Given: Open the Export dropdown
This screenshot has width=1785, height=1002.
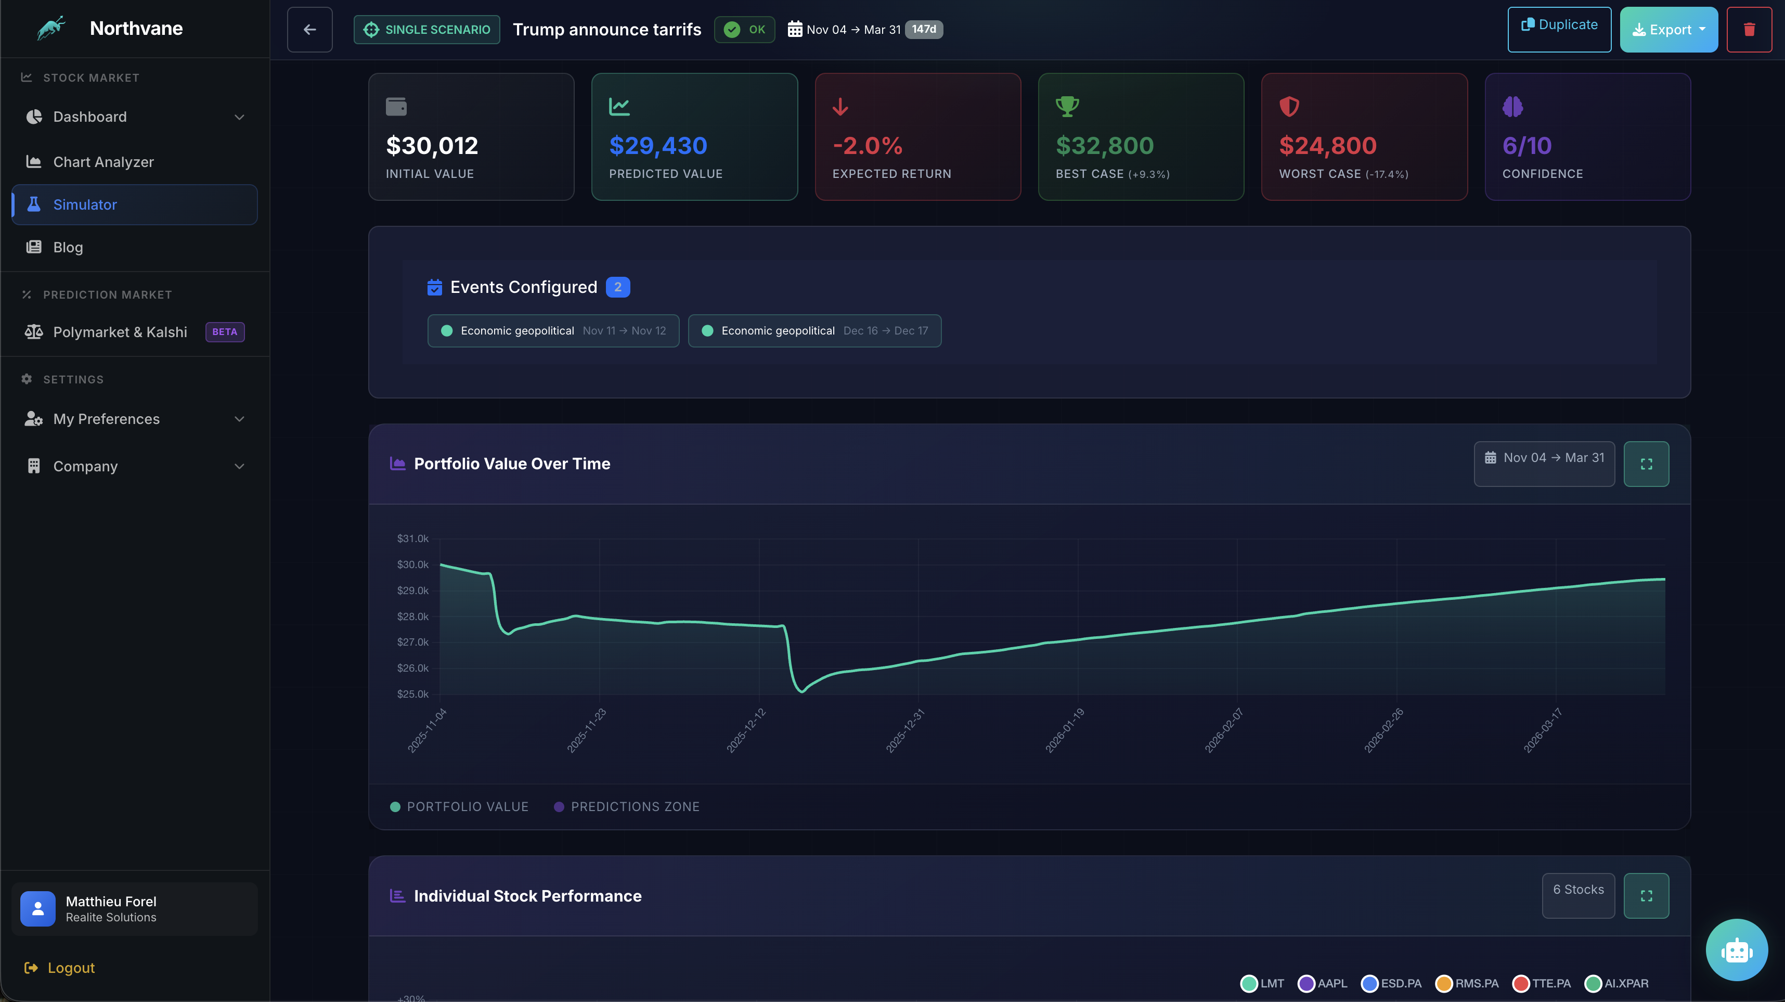Looking at the screenshot, I should (x=1668, y=29).
